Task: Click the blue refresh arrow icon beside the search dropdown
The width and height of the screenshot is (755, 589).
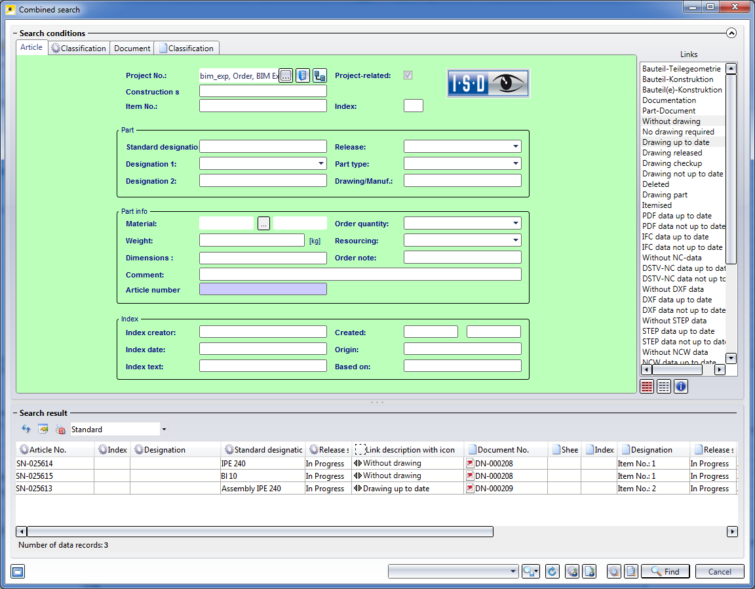Action: pos(552,572)
